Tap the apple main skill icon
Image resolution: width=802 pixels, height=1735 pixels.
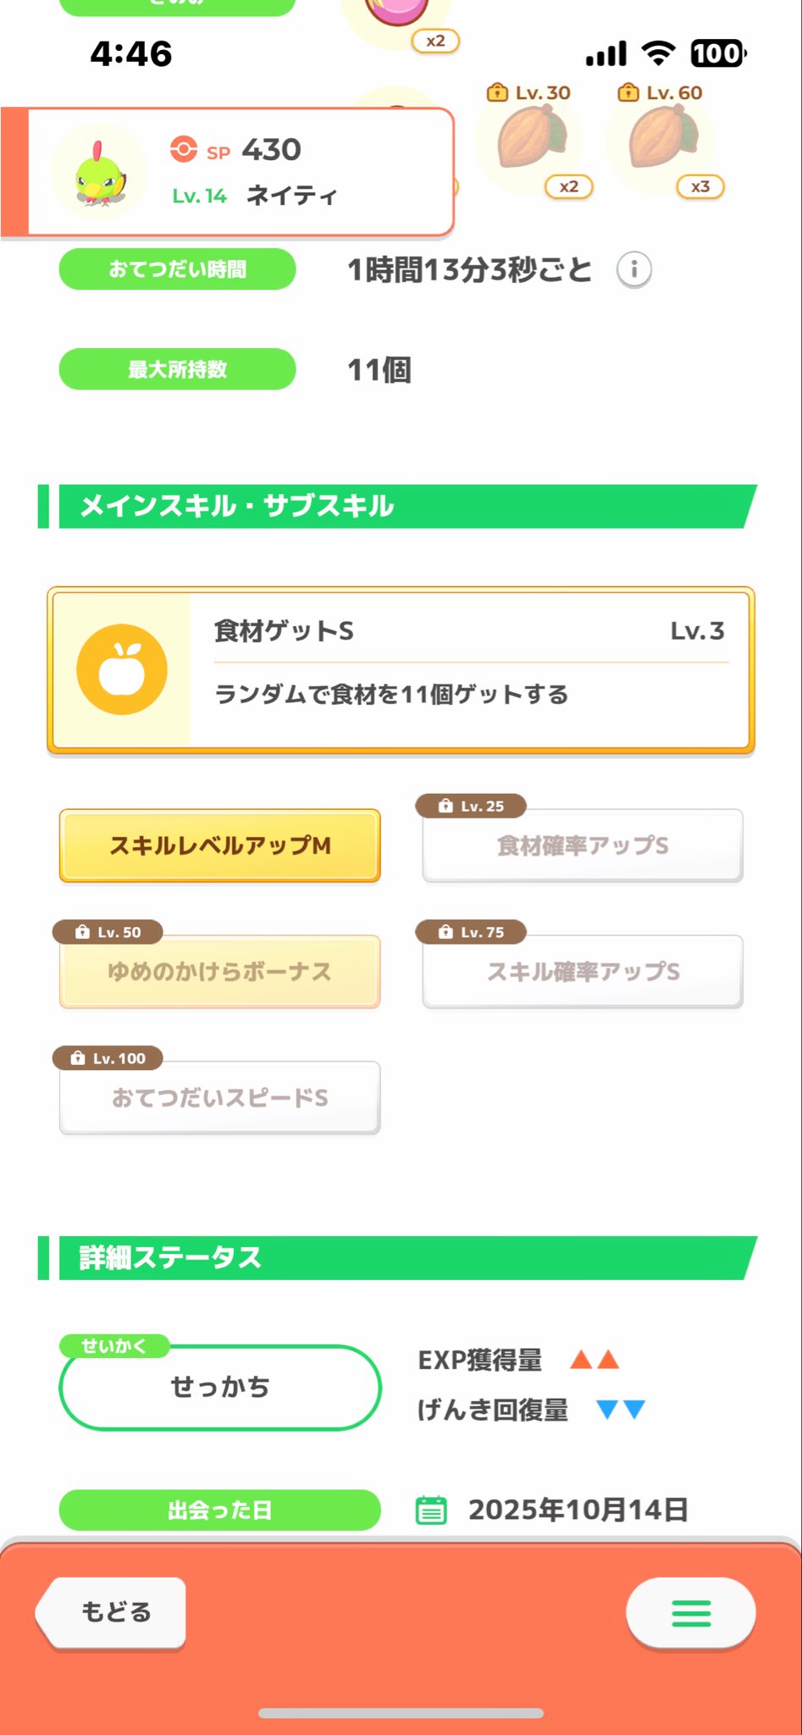[122, 669]
